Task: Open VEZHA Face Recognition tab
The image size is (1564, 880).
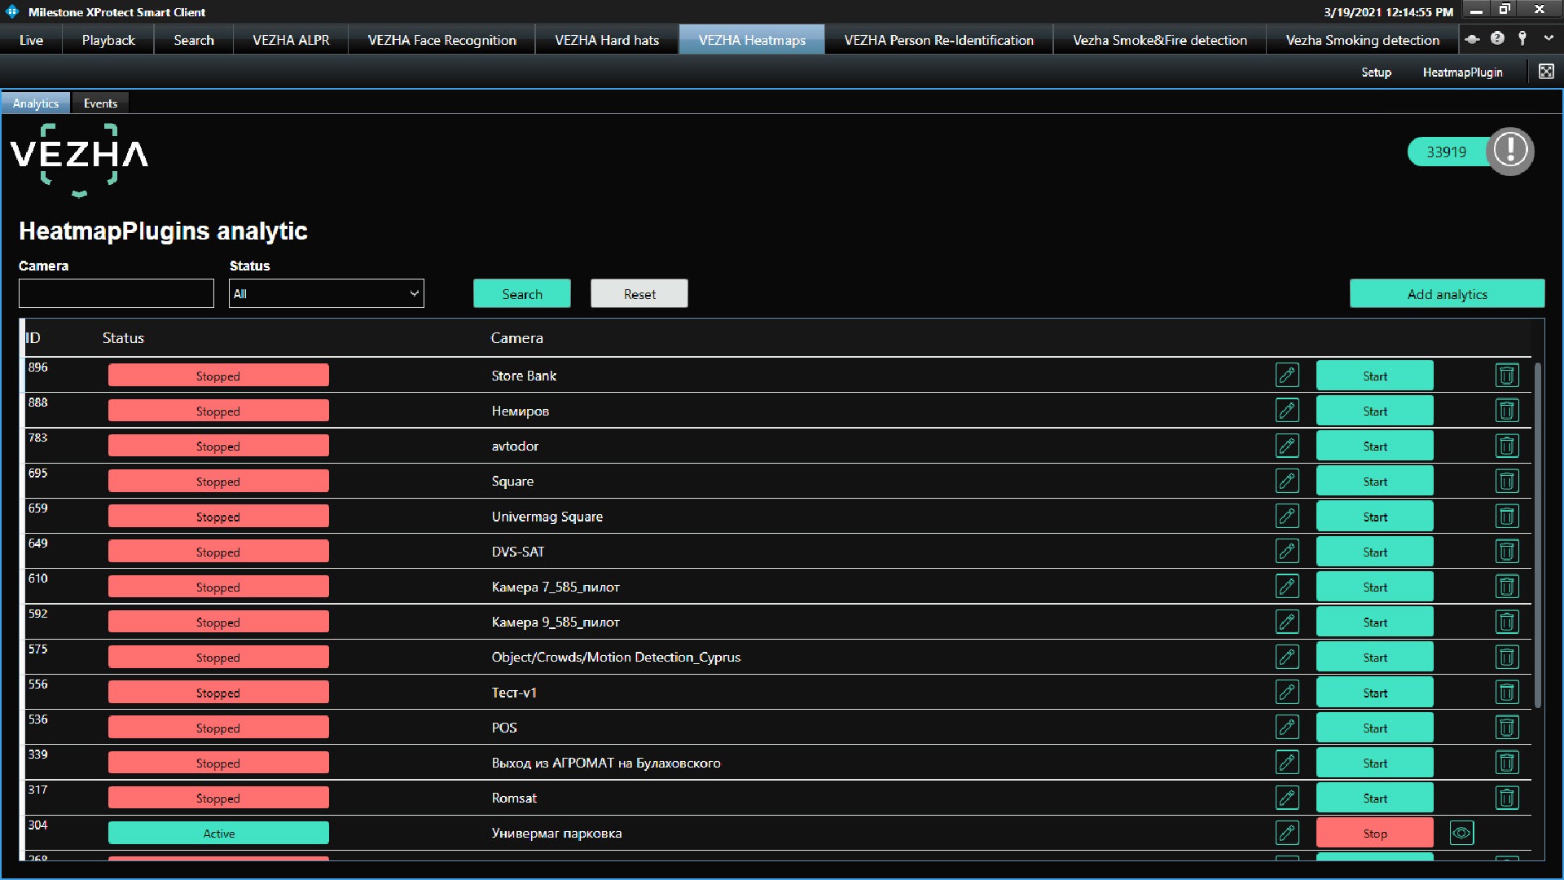Action: click(442, 40)
